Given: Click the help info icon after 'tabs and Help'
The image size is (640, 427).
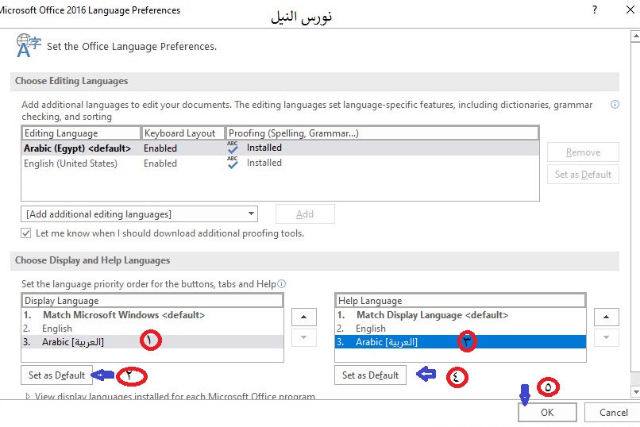Looking at the screenshot, I should (x=281, y=284).
